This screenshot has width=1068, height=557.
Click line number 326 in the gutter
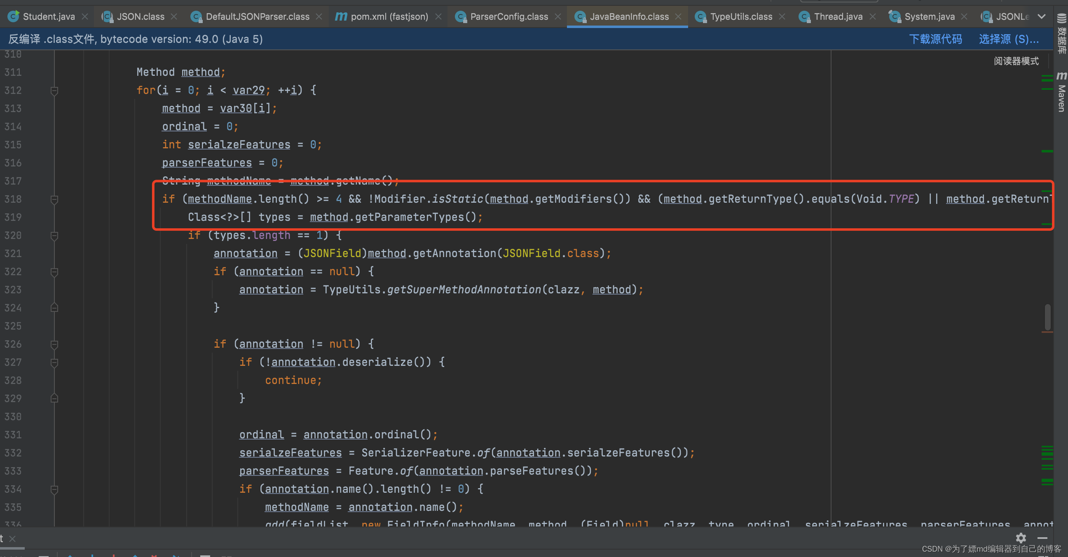[x=13, y=344]
